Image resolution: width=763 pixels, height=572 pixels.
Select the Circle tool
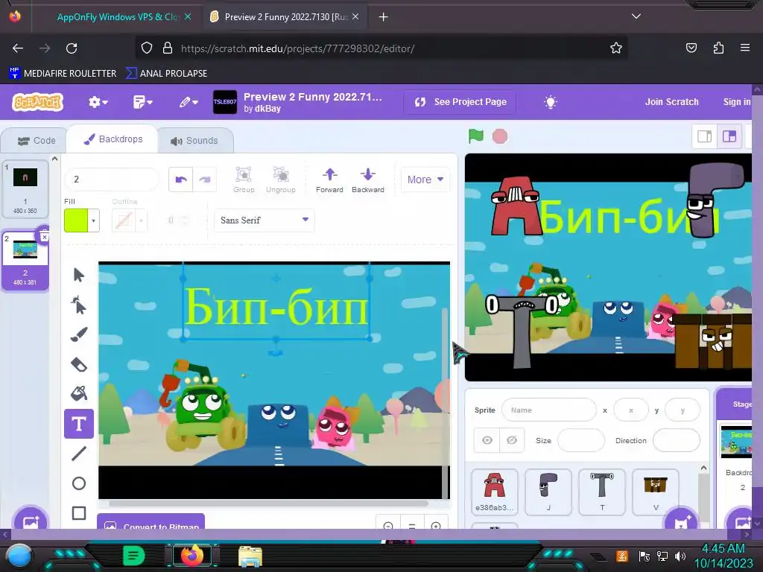[x=79, y=483]
